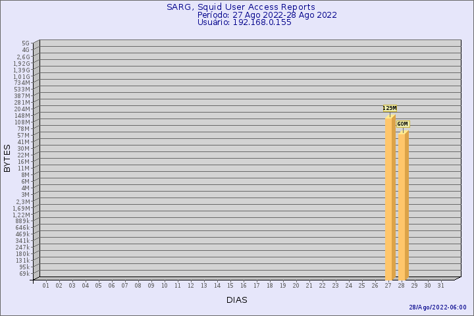Screen dimensions: 474x316
Task: Click day 28 on the x-axis
Action: [401, 286]
